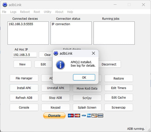Click the Clear button

click(46, 55)
